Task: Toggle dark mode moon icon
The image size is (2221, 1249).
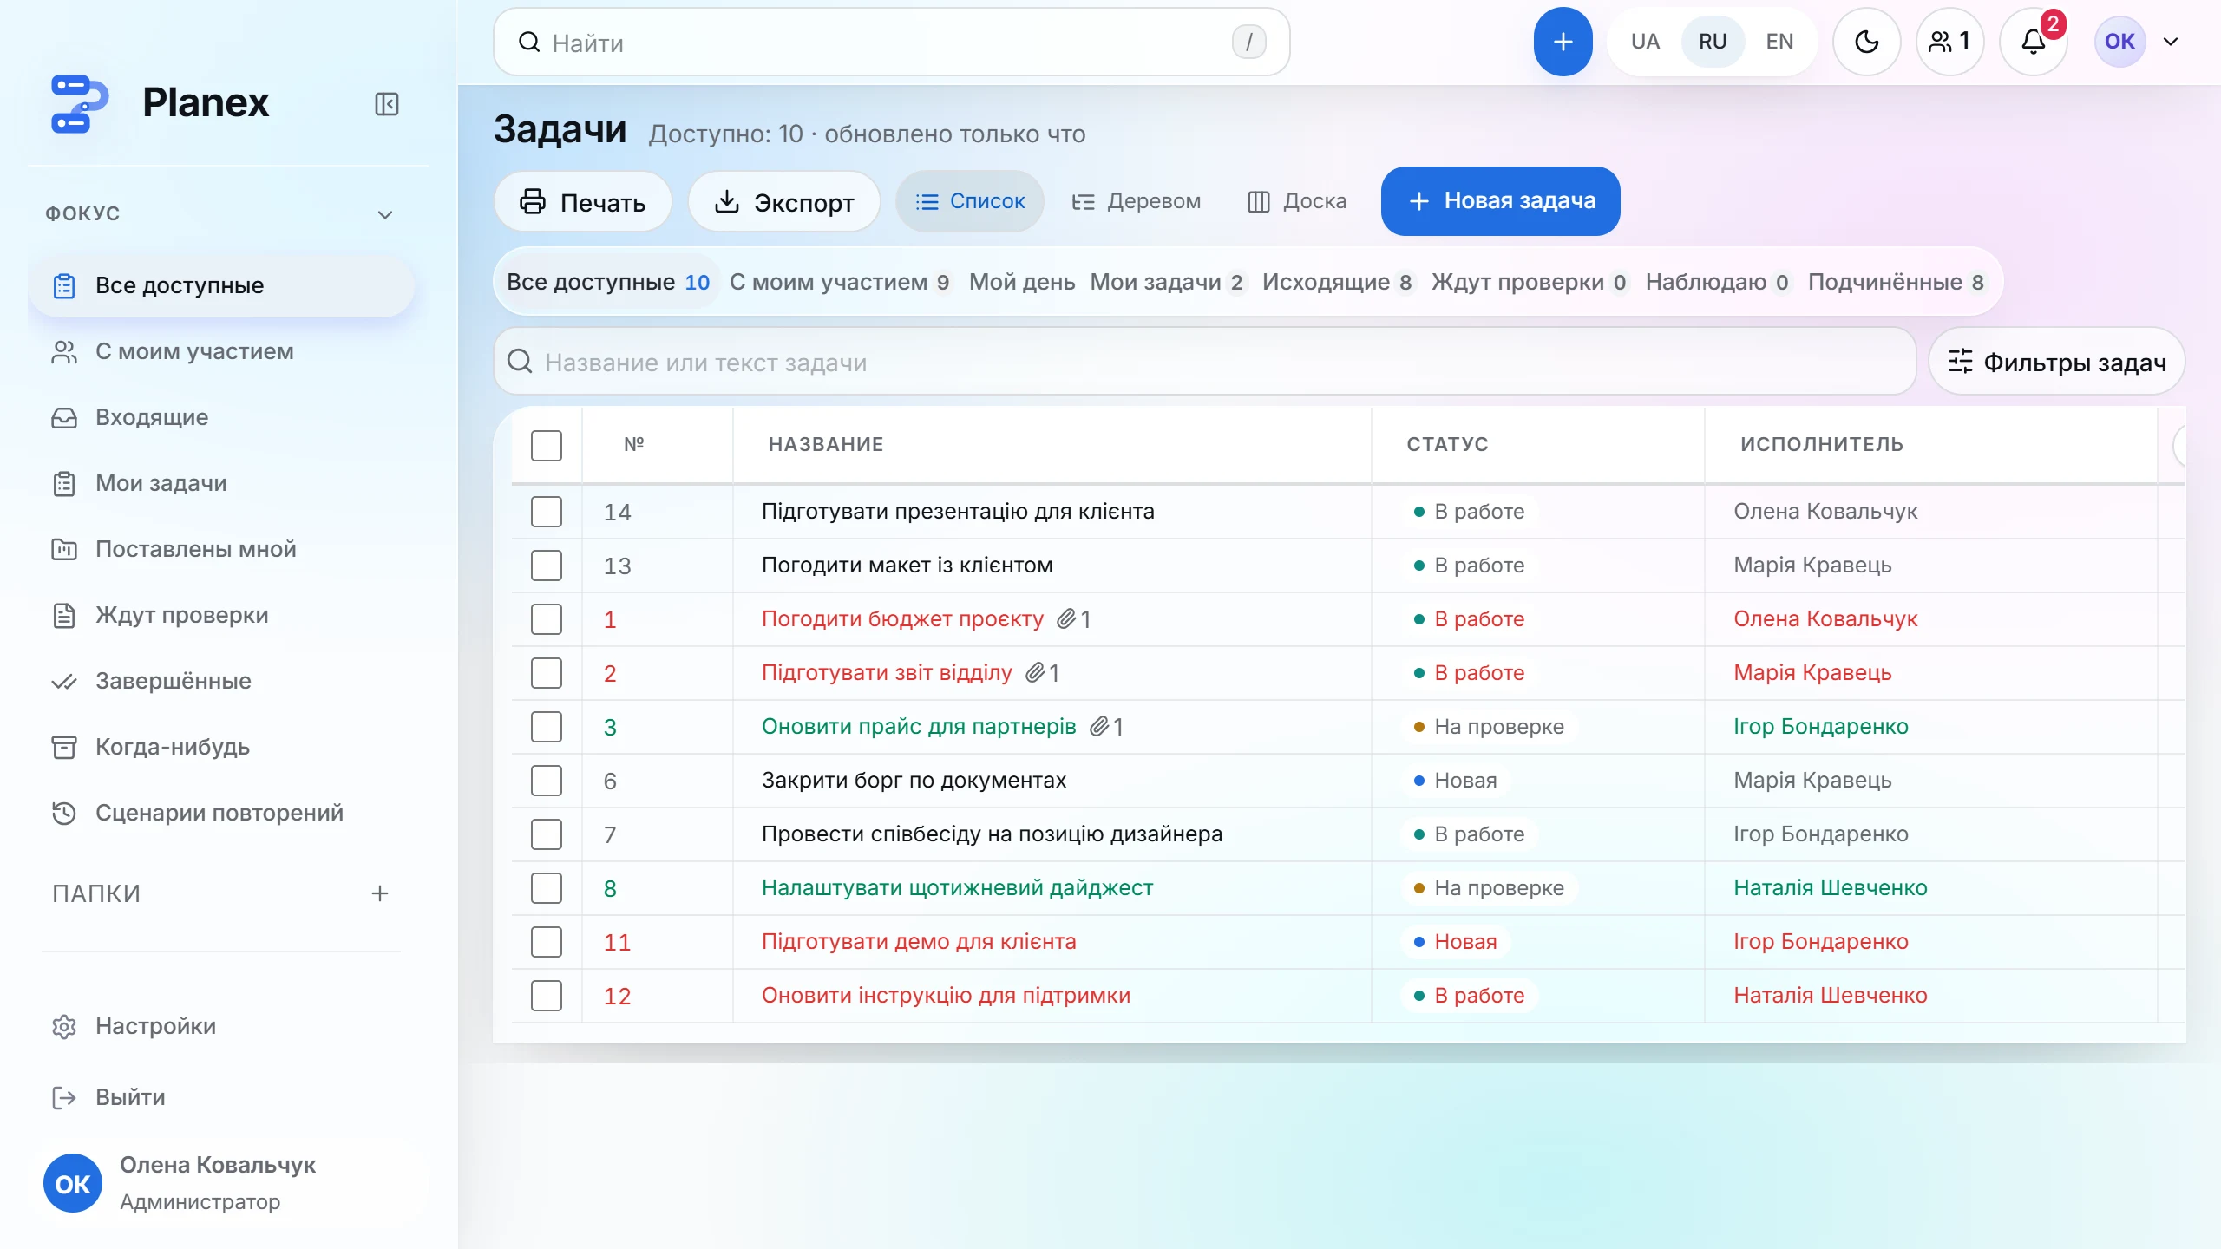Action: (x=1866, y=42)
